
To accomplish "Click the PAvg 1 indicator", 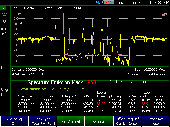I will click(x=4, y=92).
